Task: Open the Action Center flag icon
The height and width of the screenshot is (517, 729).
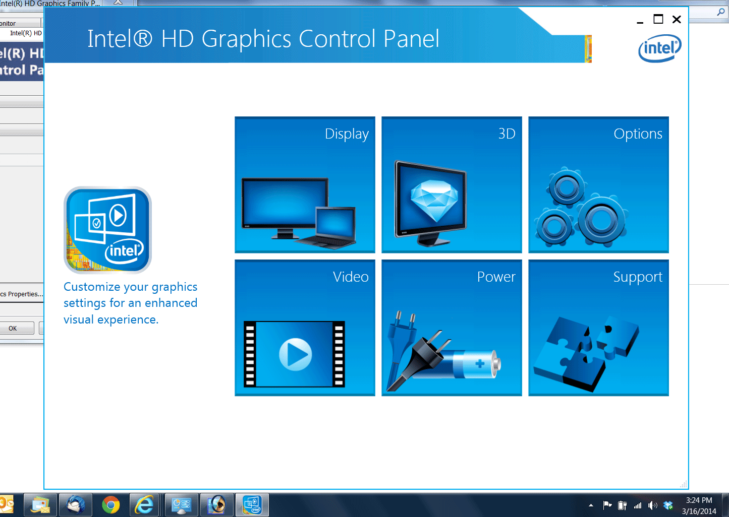Action: click(x=607, y=505)
